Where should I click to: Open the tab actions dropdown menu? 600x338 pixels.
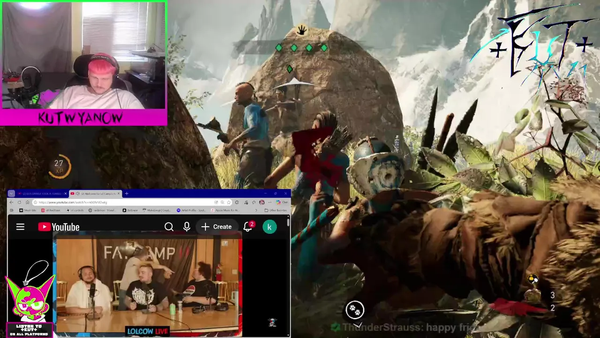click(11, 193)
